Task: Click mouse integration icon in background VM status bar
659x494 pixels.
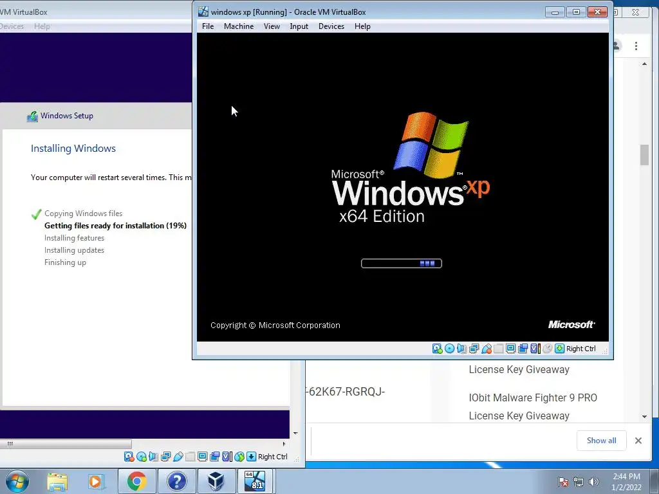Action: pyautogui.click(x=239, y=457)
